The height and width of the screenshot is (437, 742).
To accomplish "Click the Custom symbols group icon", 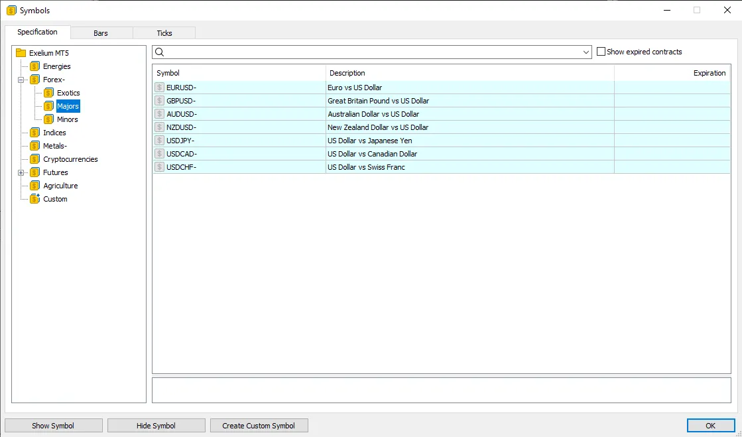I will pyautogui.click(x=35, y=199).
